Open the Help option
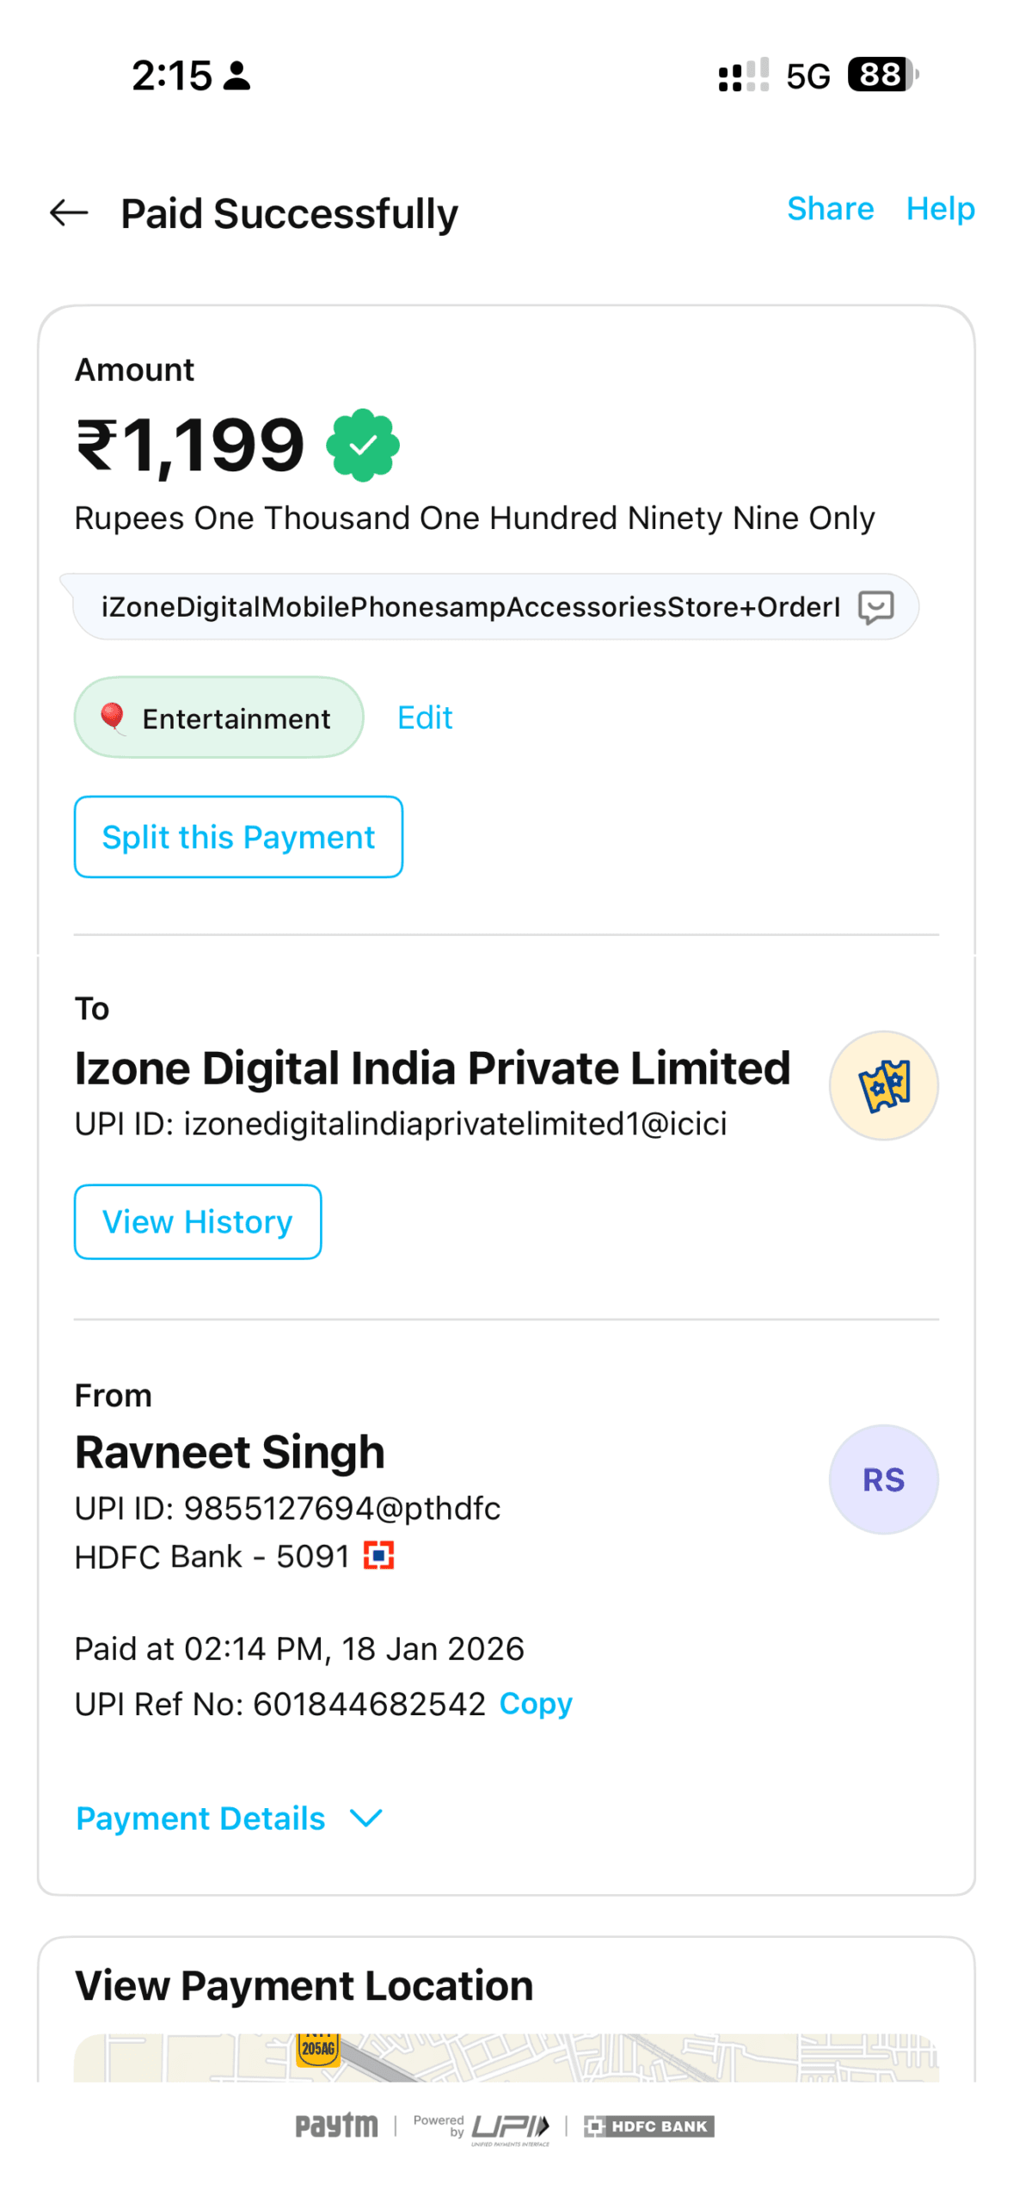1013x2202 pixels. [x=939, y=209]
